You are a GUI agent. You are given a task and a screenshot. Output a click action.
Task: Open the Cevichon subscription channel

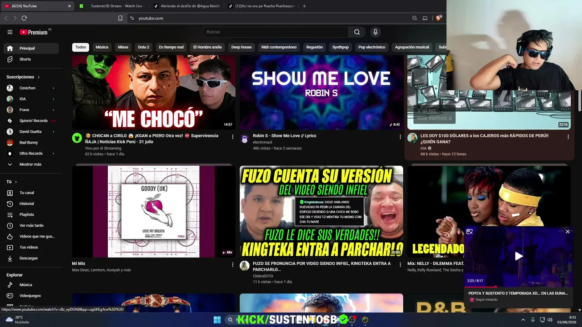click(31, 88)
